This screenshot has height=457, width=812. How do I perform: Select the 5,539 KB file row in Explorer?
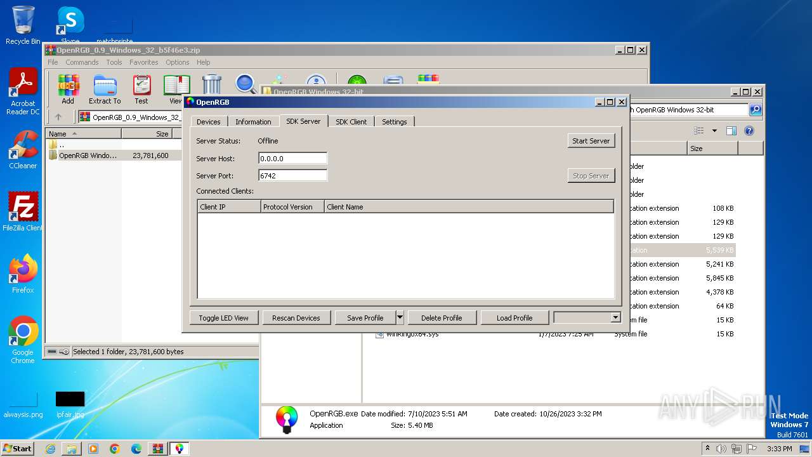point(683,250)
